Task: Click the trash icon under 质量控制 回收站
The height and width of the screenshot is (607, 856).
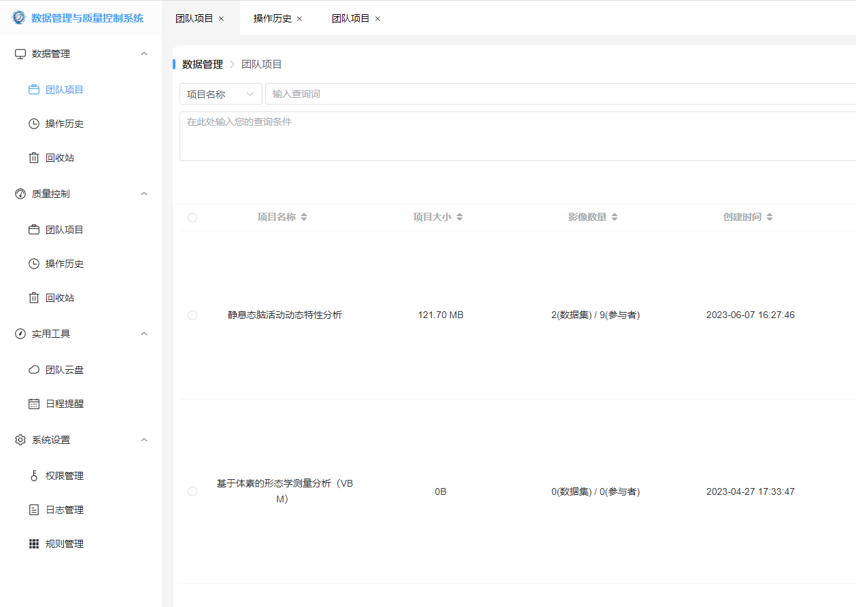Action: (34, 298)
